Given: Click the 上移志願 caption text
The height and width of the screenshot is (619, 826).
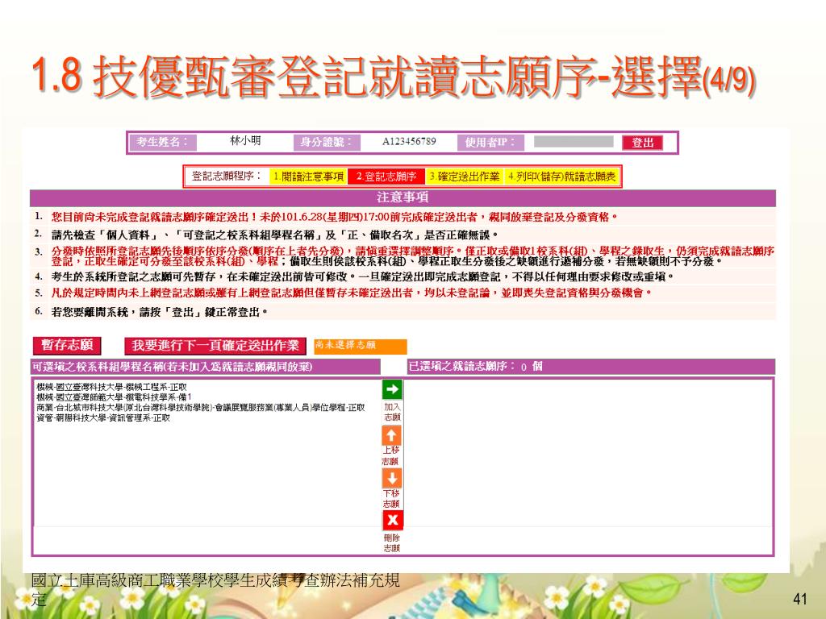Looking at the screenshot, I should (390, 456).
